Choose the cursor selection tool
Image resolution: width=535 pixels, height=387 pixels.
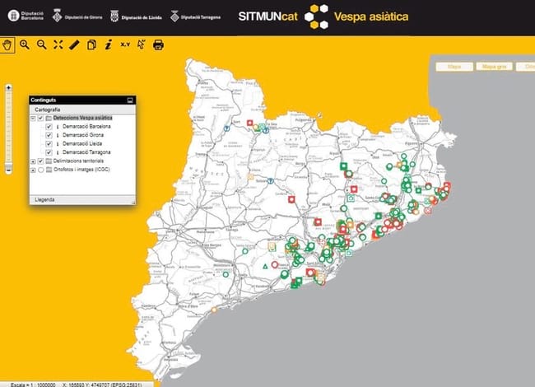[x=142, y=44]
